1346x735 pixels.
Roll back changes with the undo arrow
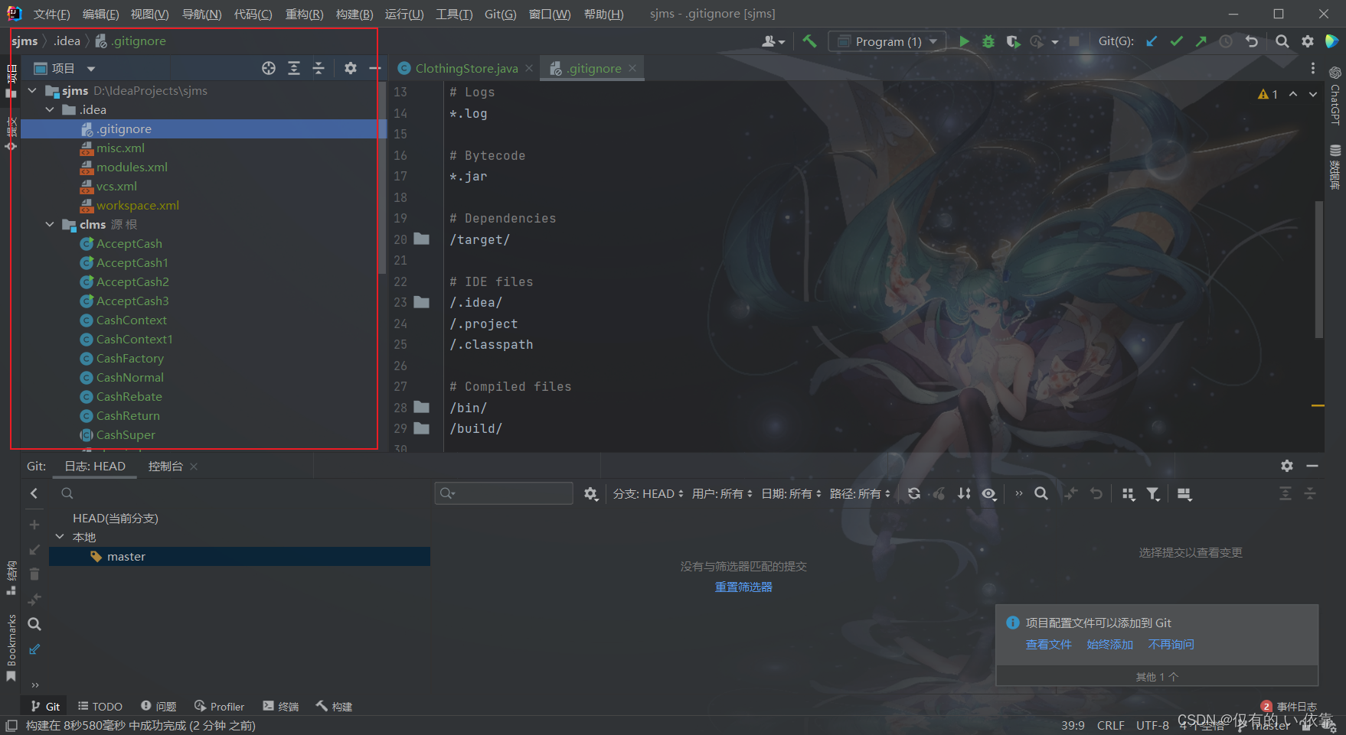pos(1252,41)
